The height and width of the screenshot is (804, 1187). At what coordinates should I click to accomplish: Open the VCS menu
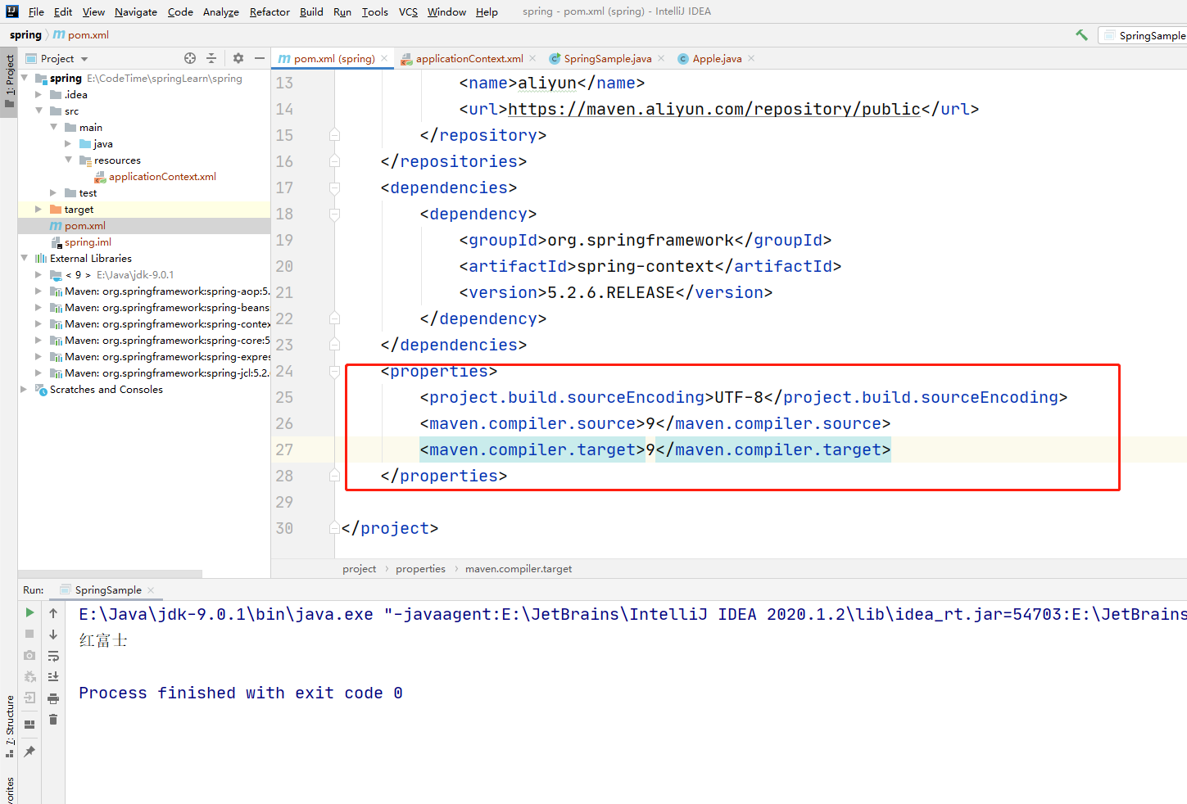[408, 11]
